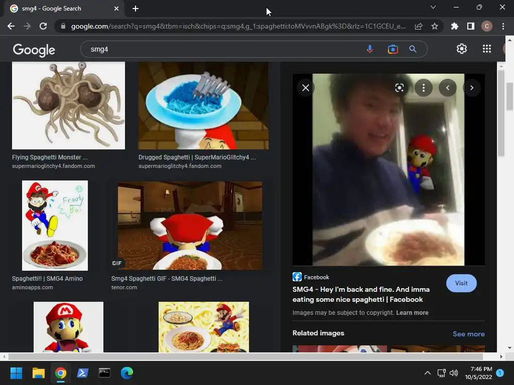This screenshot has height=385, width=514.
Task: Open Drugged Spaghetti image thumbnail
Action: tap(203, 105)
